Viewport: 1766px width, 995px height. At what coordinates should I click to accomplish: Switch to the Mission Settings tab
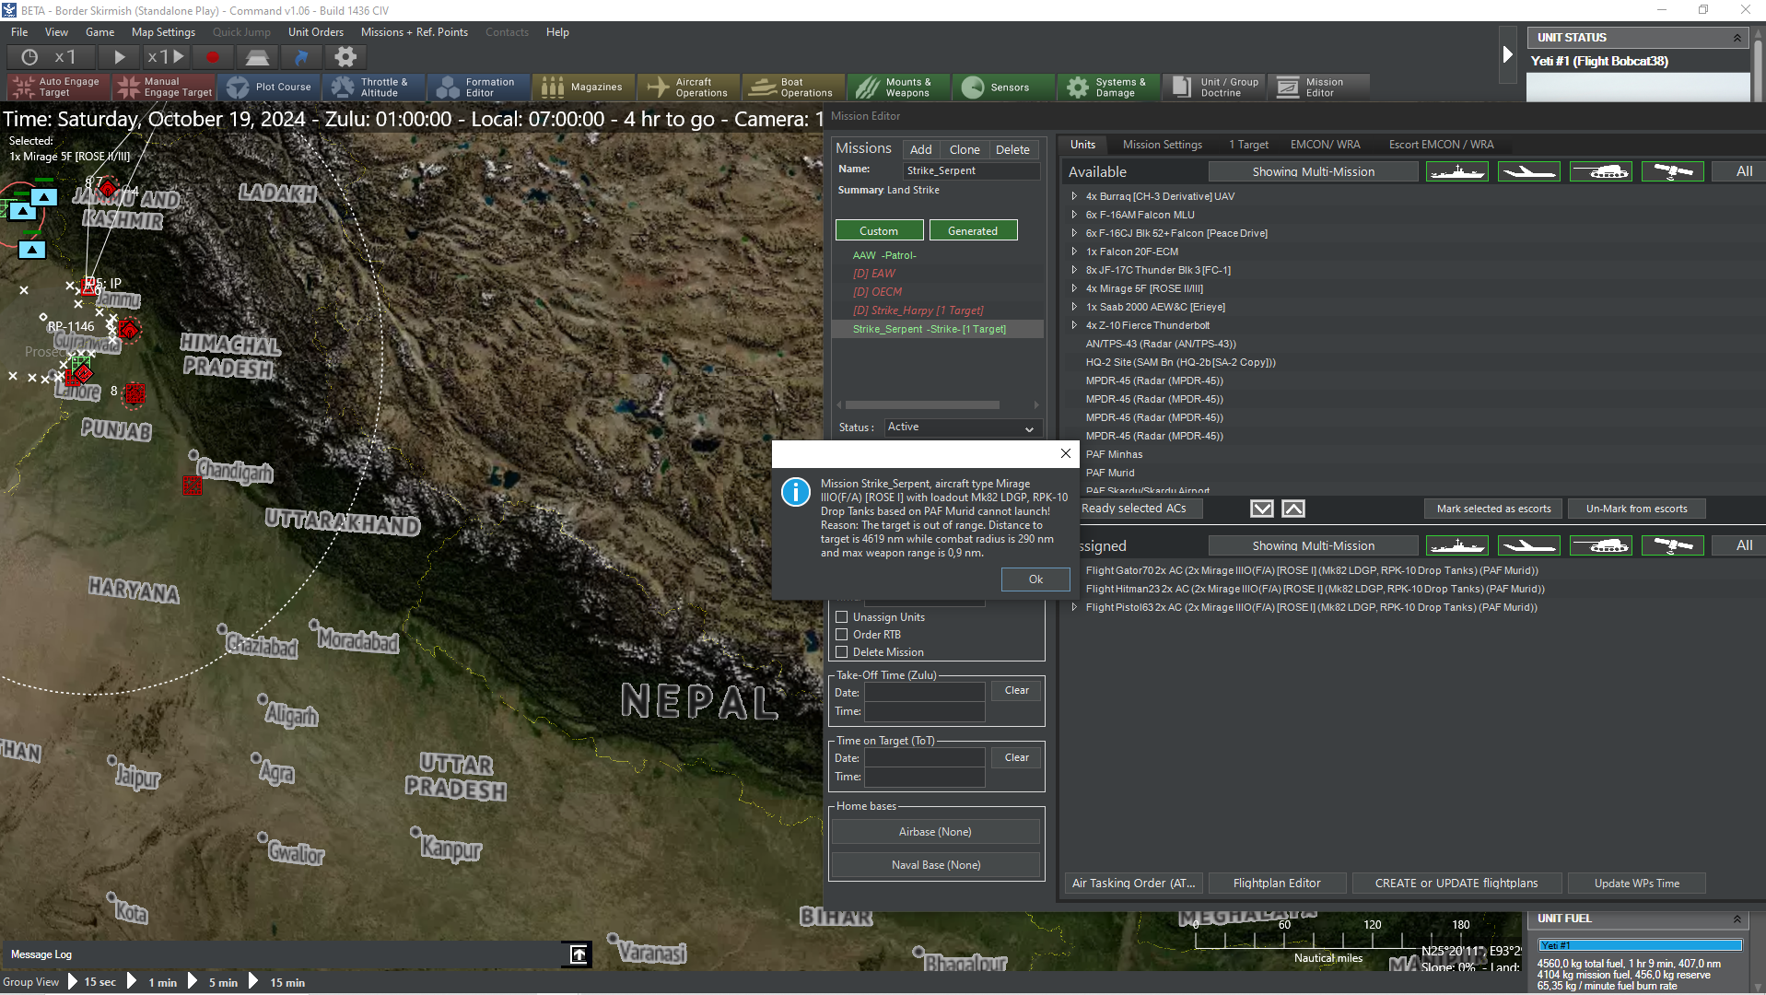pyautogui.click(x=1162, y=145)
